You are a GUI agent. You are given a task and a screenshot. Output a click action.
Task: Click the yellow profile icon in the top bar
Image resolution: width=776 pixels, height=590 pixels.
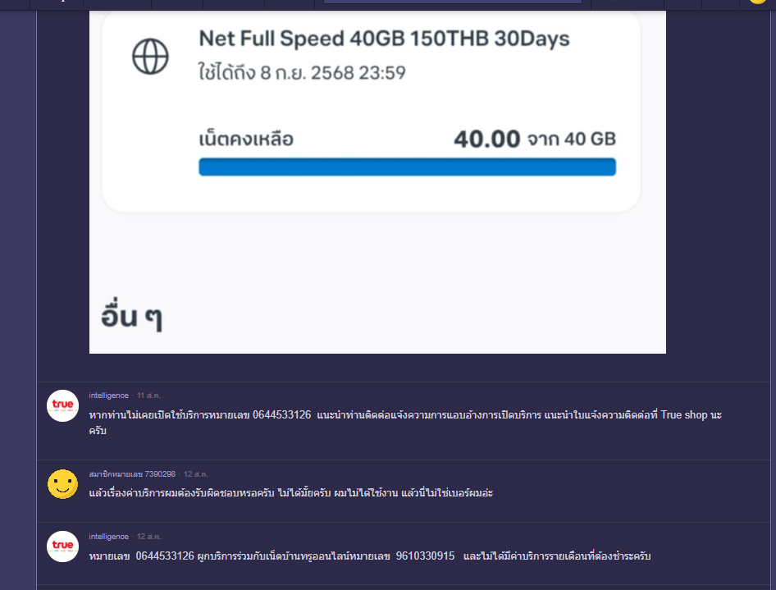(758, 2)
